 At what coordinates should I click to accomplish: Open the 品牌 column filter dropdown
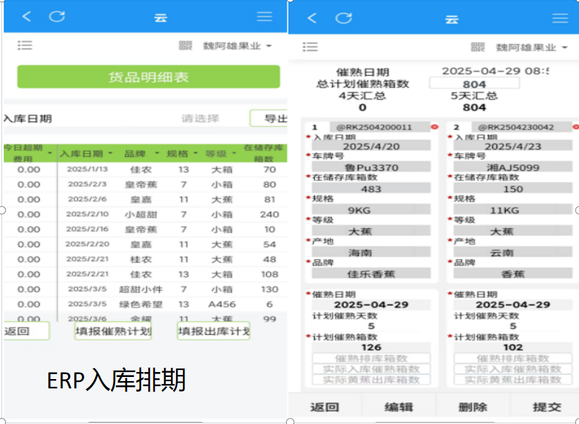click(157, 153)
